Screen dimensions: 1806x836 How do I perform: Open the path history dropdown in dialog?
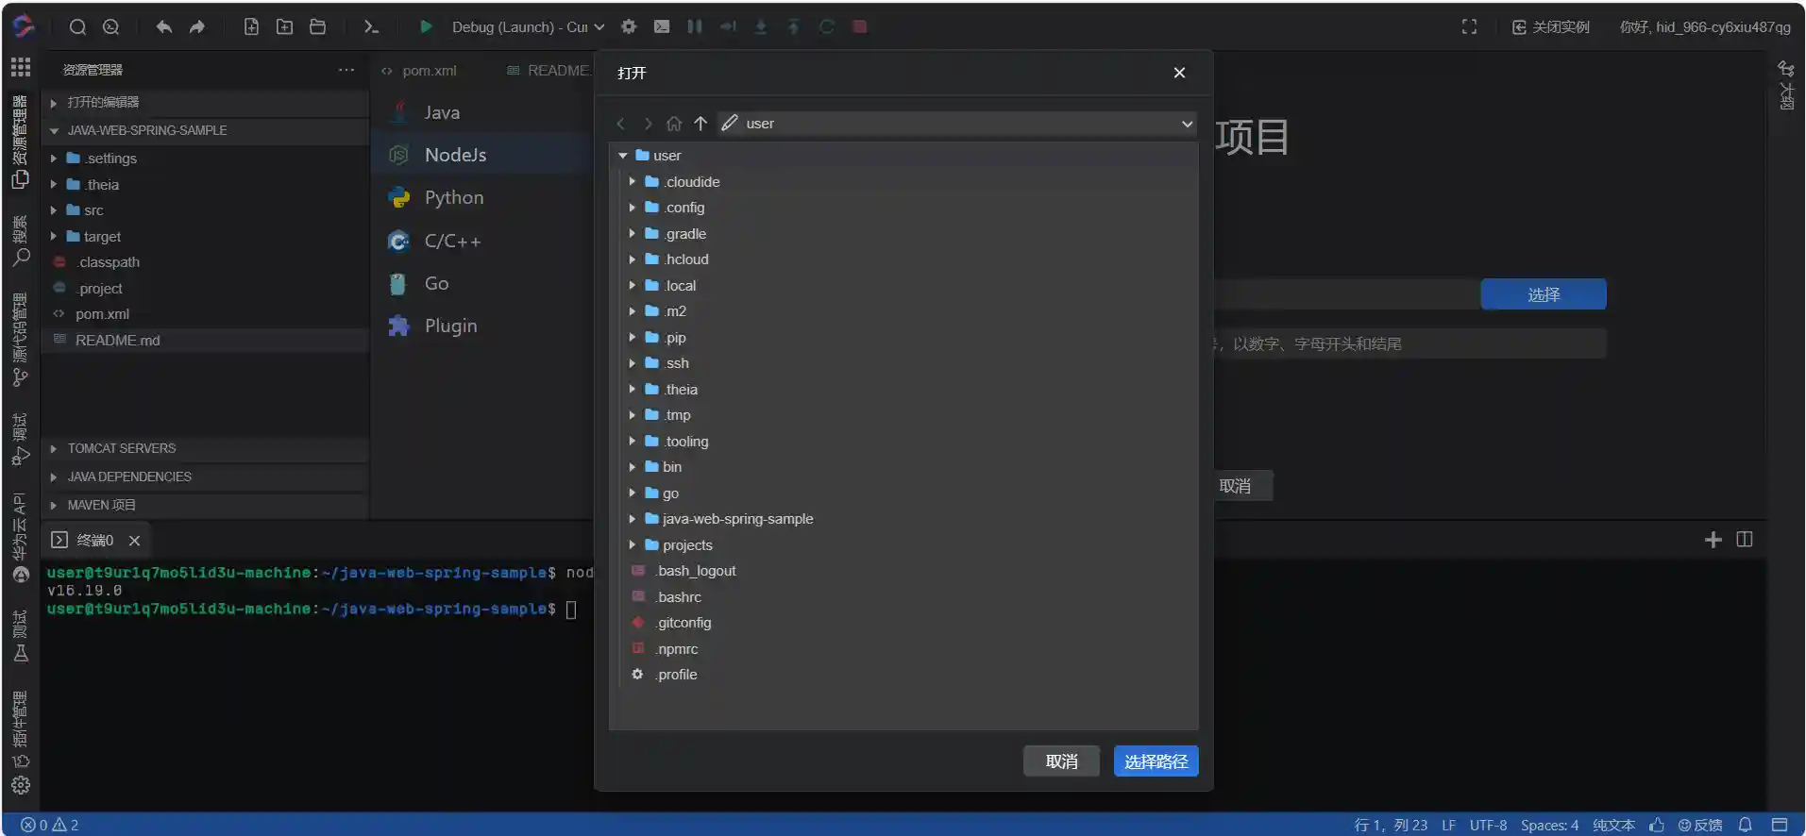click(x=1187, y=124)
